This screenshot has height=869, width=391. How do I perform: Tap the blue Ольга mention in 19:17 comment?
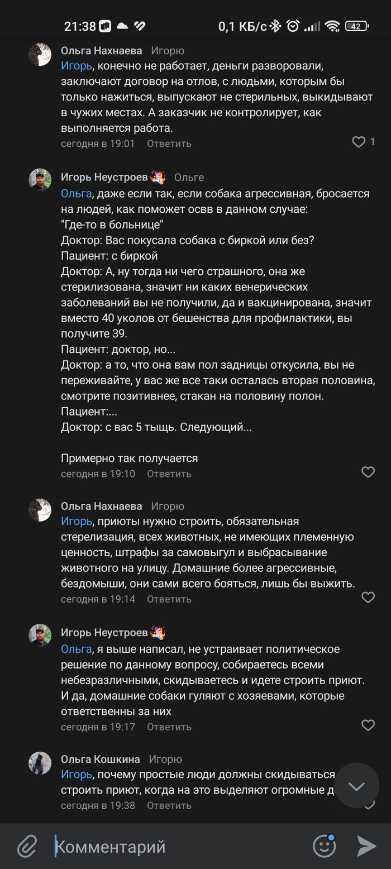(x=76, y=649)
